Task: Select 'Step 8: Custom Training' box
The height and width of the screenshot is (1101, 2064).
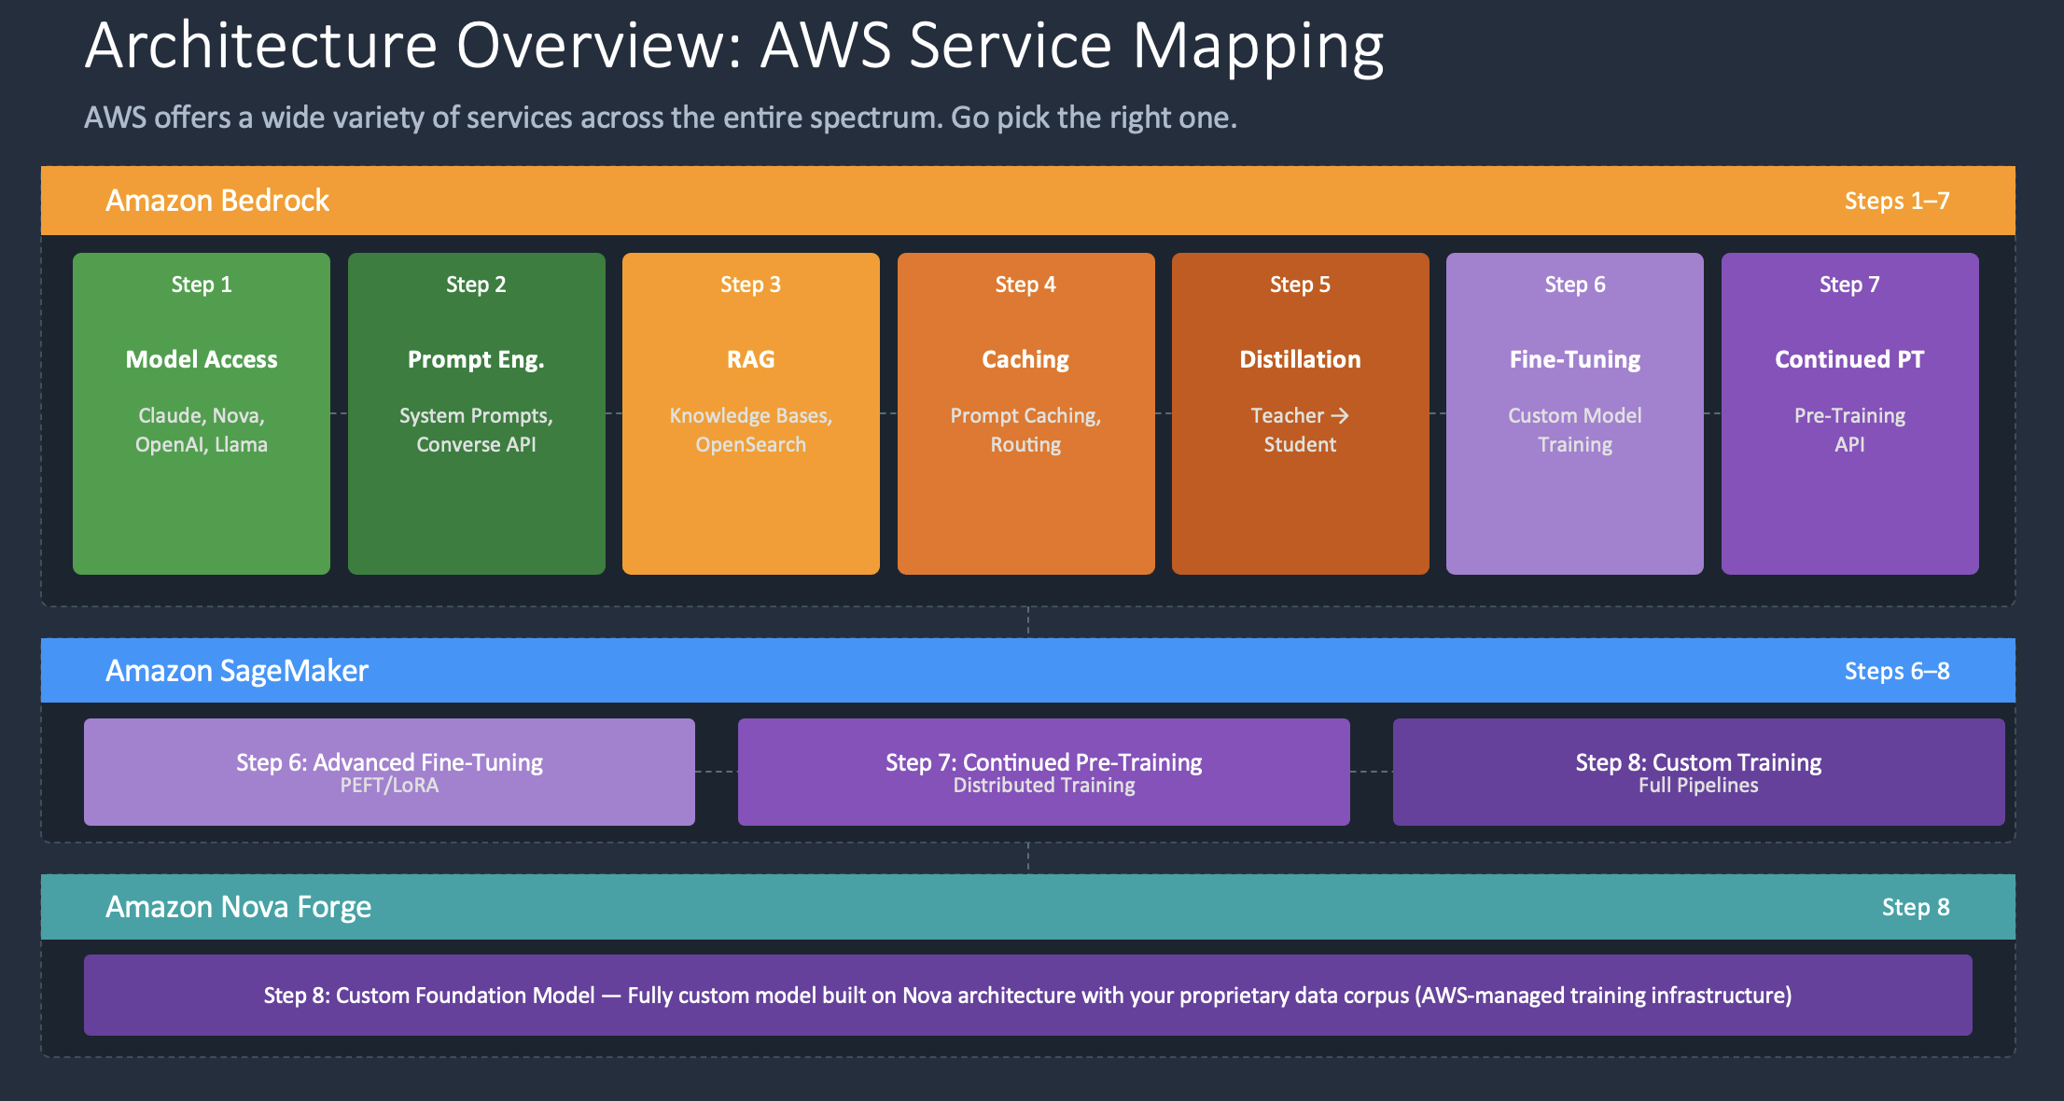Action: (x=1699, y=772)
